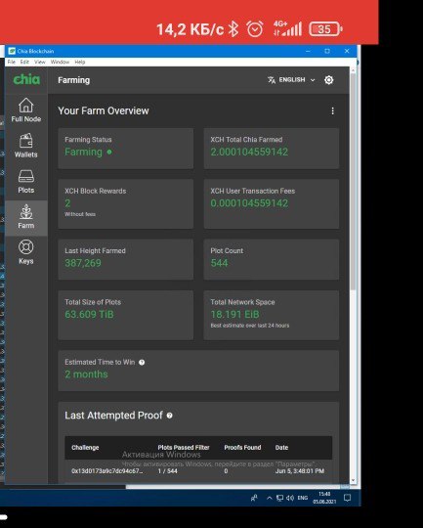Open the File menu

[x=12, y=62]
